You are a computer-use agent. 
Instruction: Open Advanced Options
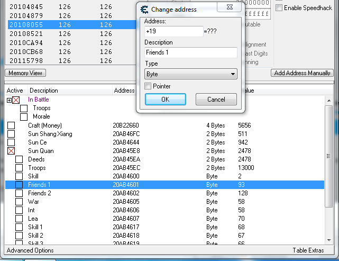tap(30, 250)
